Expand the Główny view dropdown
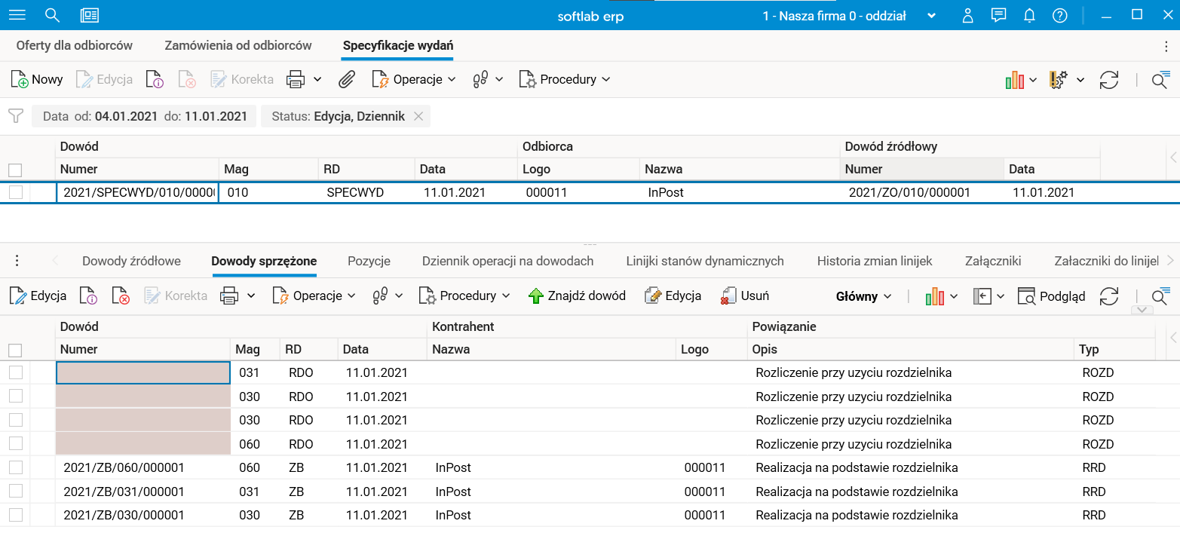 click(x=864, y=296)
